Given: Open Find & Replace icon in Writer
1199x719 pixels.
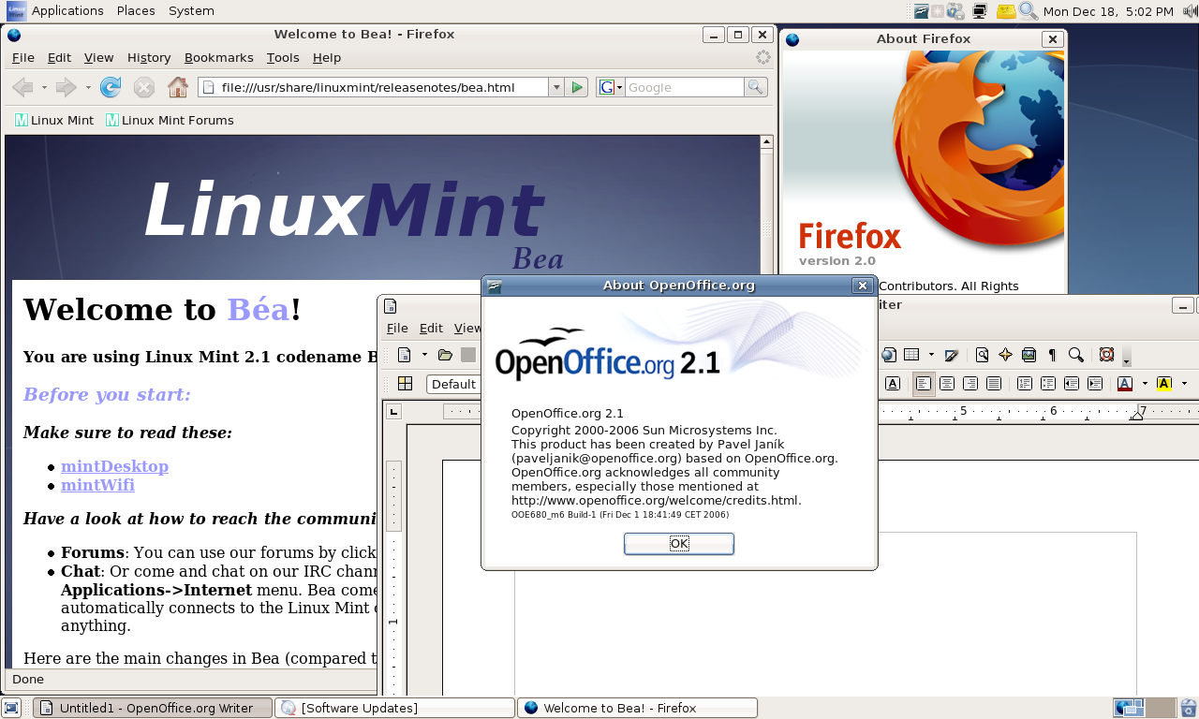Looking at the screenshot, I should 982,355.
